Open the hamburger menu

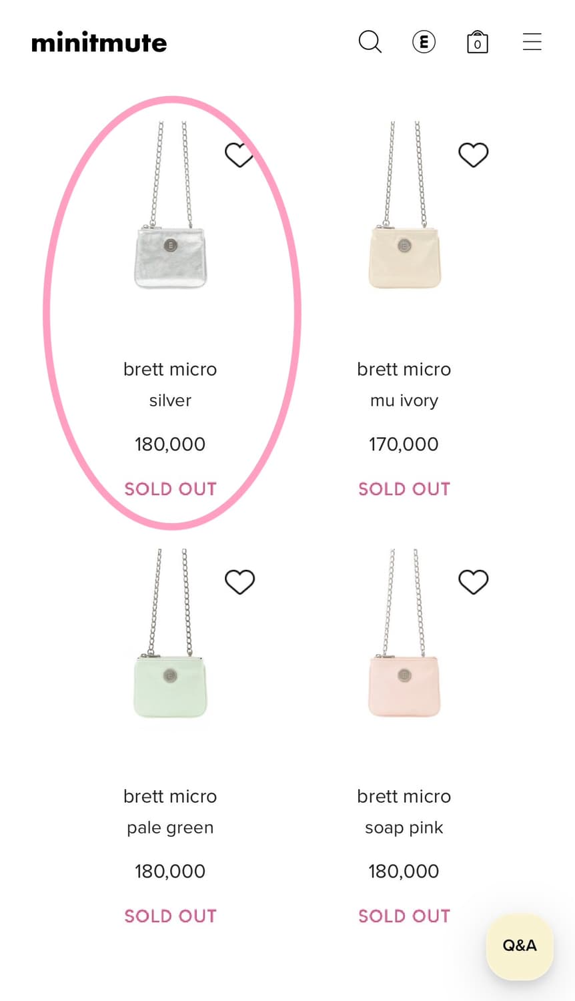pos(532,42)
